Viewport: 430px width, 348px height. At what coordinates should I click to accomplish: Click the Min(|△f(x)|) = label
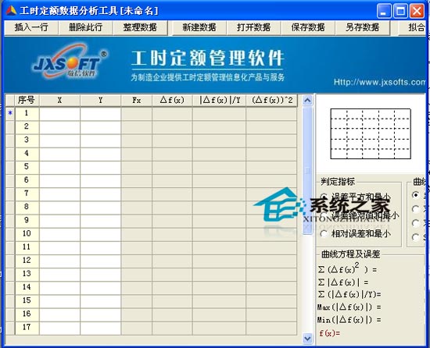click(x=349, y=320)
